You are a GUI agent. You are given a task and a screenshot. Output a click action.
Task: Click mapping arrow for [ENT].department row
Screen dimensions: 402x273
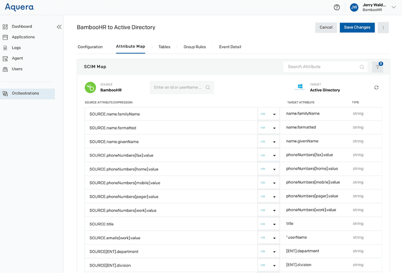[x=263, y=252]
